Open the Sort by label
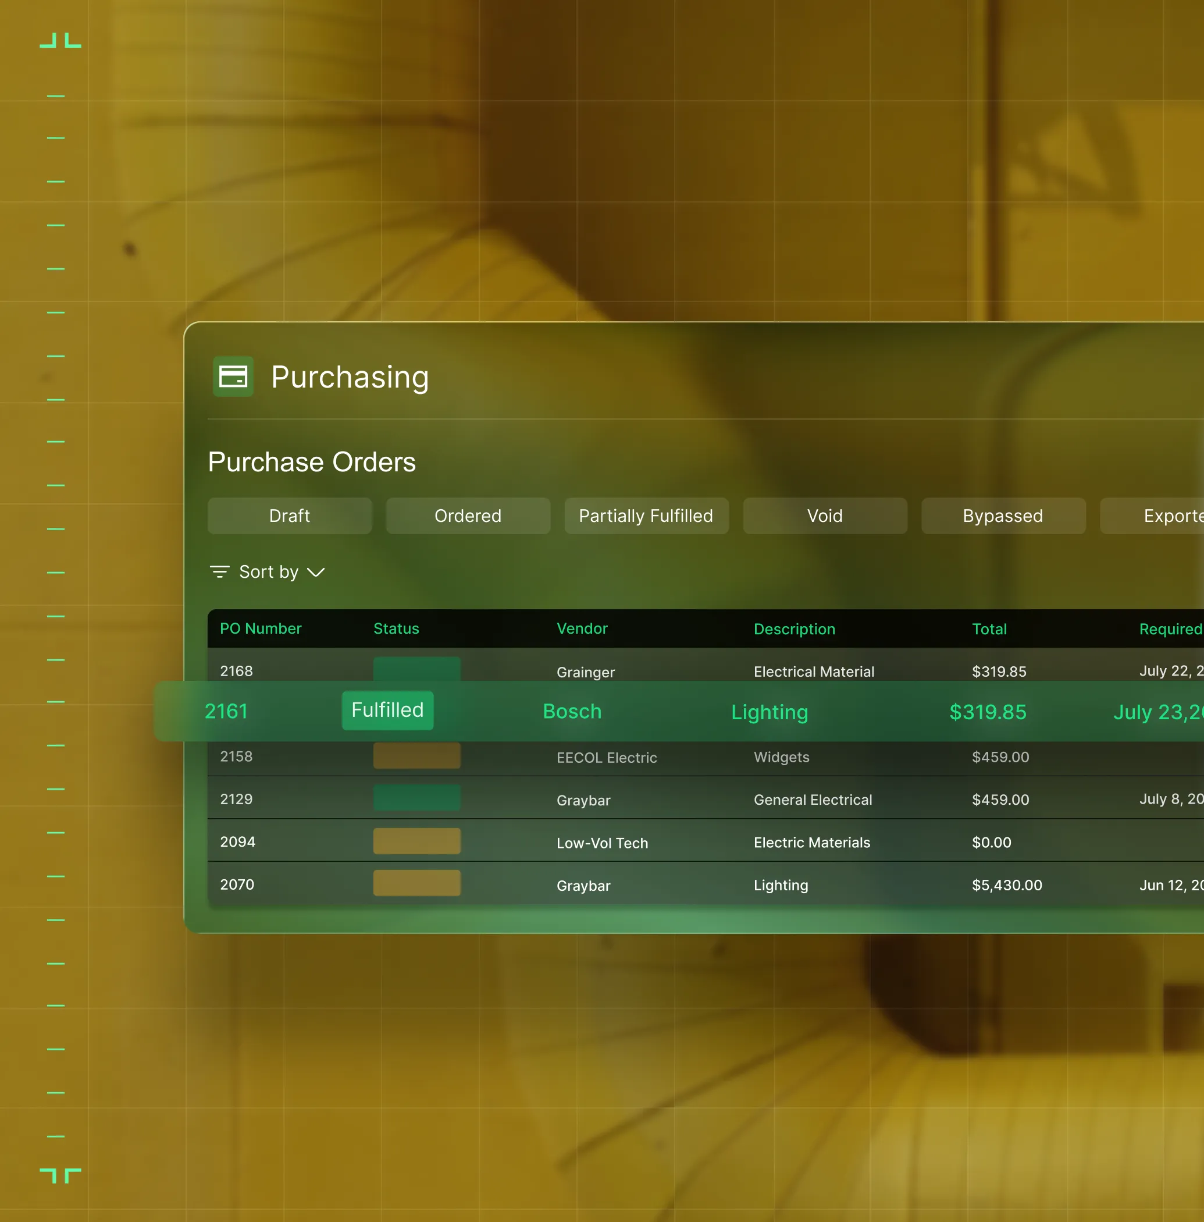1204x1222 pixels. [x=269, y=572]
